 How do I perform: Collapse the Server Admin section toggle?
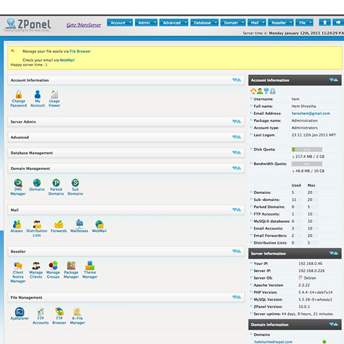pyautogui.click(x=237, y=122)
